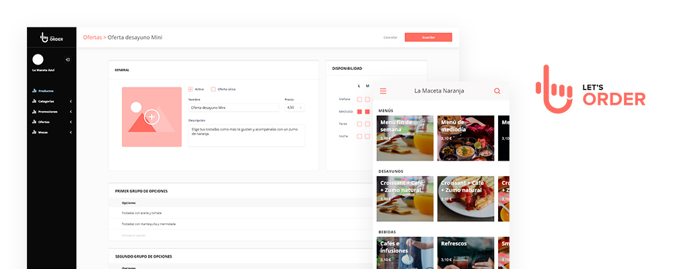673x269 pixels.
Task: Expand the Promociones chevron arrow
Action: 71,112
